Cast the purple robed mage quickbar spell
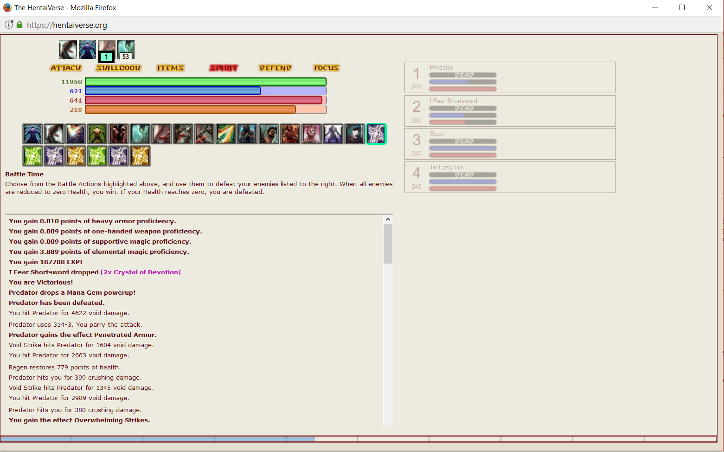 coord(333,134)
